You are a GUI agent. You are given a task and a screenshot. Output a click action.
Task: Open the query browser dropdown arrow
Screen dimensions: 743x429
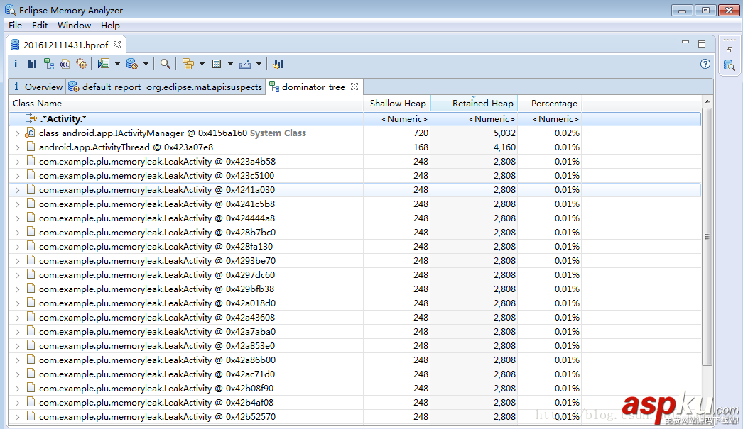tap(146, 64)
